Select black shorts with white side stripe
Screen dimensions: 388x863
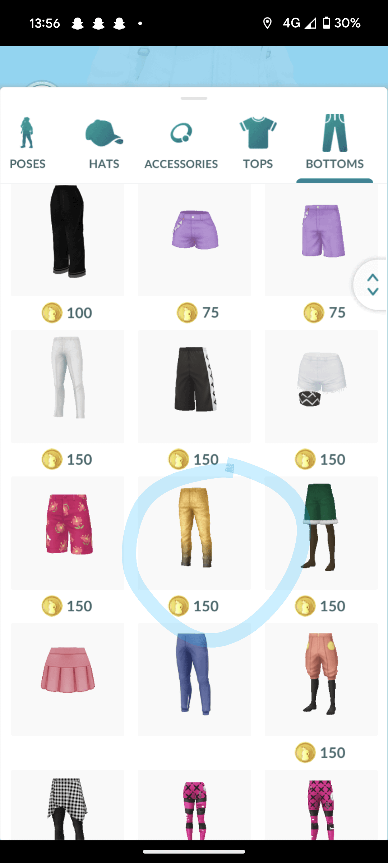point(194,386)
